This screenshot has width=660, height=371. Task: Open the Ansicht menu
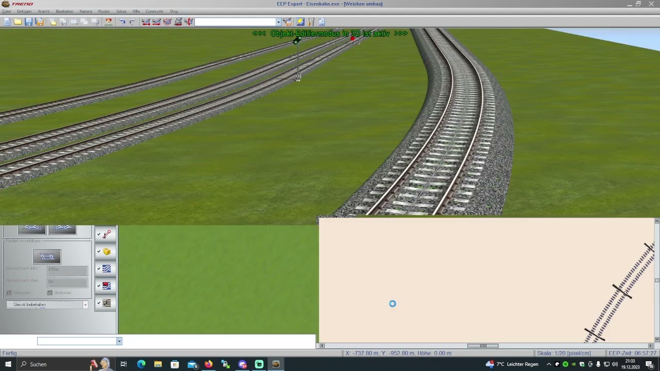44,11
